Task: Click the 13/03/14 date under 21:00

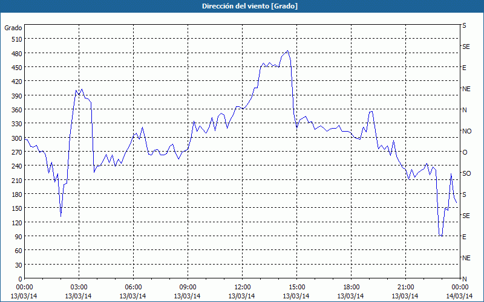Action: [x=405, y=296]
